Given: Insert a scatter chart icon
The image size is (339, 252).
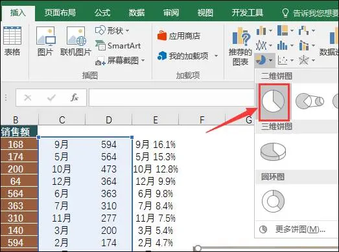Looking at the screenshot, I should point(283,61).
